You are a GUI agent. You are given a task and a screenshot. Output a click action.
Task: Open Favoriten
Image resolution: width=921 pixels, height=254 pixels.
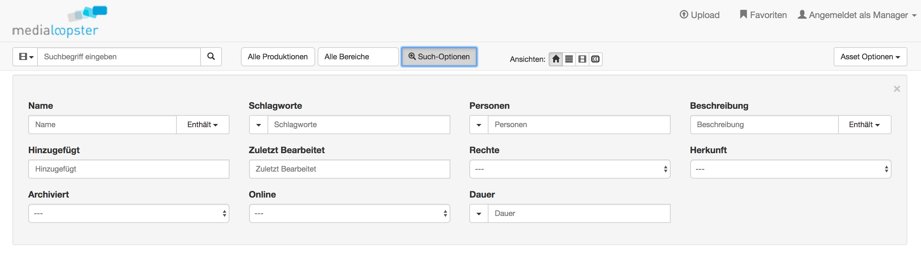(x=763, y=15)
